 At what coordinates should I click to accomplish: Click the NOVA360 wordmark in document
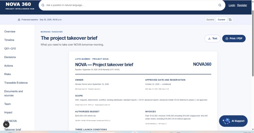202,64
